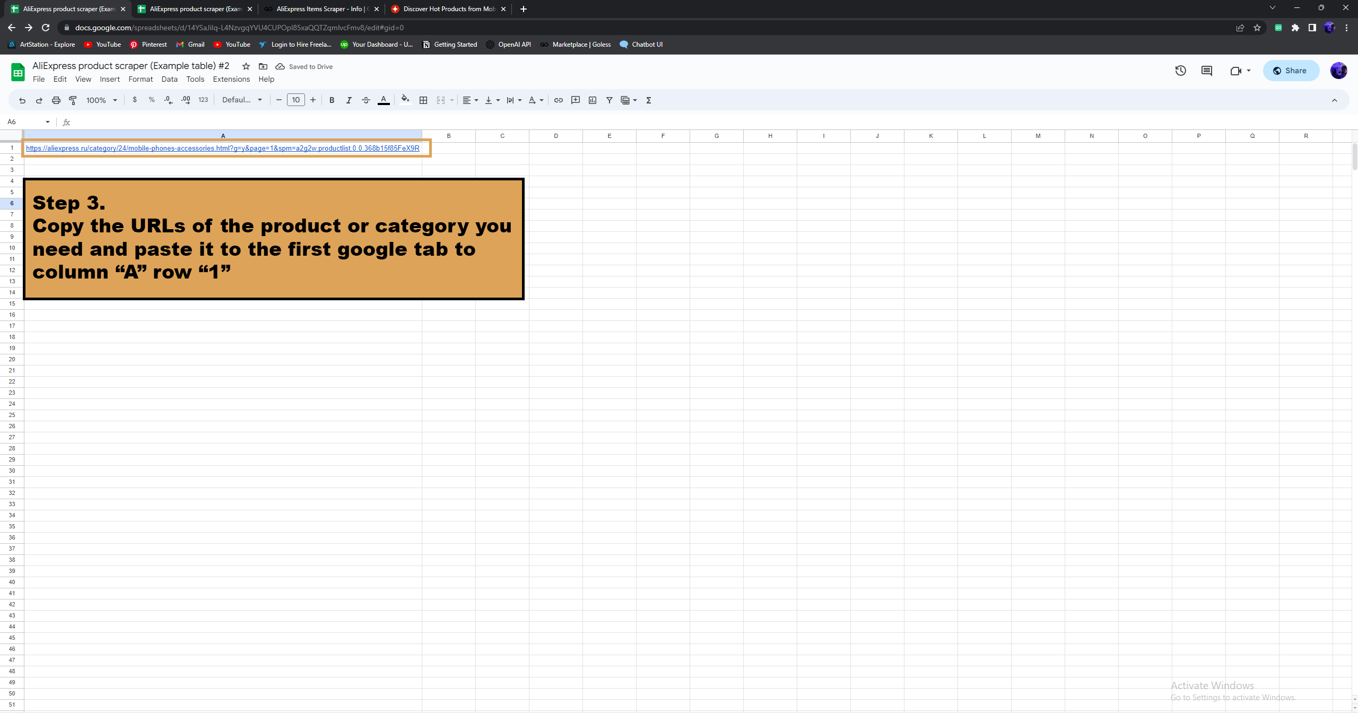Viewport: 1358px width, 713px height.
Task: Open Gmail bookmark
Action: [x=190, y=45]
